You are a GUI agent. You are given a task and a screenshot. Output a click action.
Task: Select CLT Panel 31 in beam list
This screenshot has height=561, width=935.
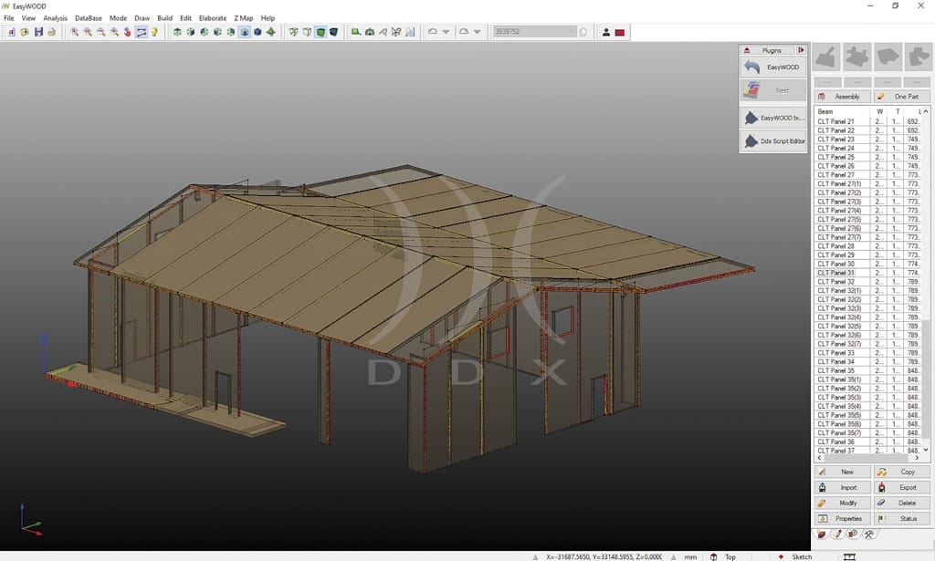coord(836,273)
